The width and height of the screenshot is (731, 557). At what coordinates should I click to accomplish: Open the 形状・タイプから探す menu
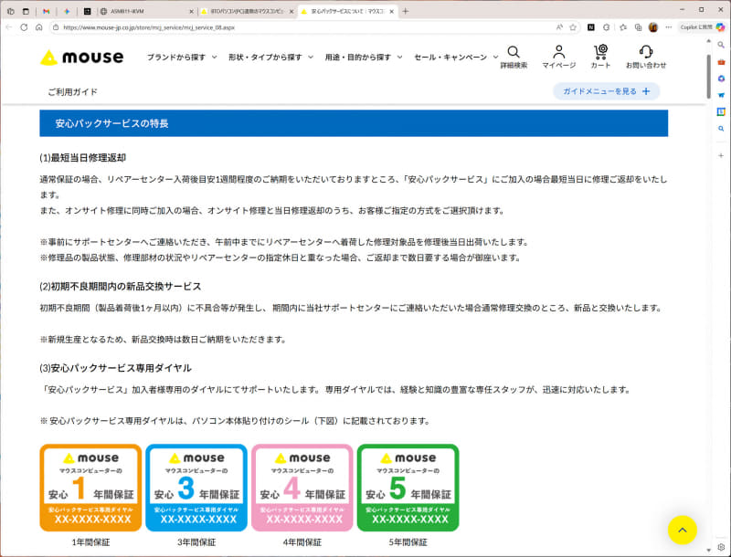click(x=265, y=55)
